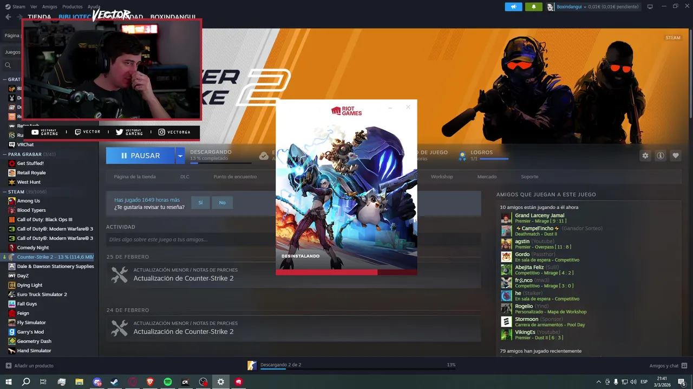Open Call of Duty: Black Ops III entry
The height and width of the screenshot is (389, 693).
(44, 219)
